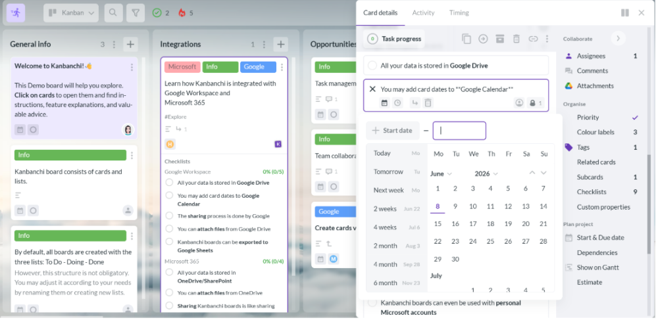Check 'Kanbanchi boards can be exported to Google Sheets'
Image resolution: width=656 pixels, height=320 pixels.
(170, 241)
